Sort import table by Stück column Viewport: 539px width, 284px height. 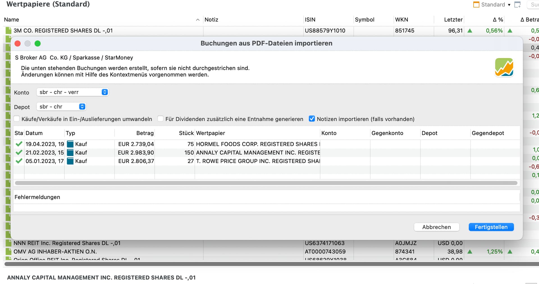(175, 133)
